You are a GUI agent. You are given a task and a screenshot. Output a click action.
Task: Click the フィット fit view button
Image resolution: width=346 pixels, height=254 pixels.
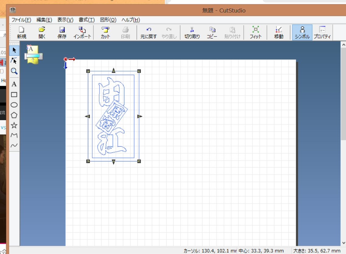tap(256, 33)
